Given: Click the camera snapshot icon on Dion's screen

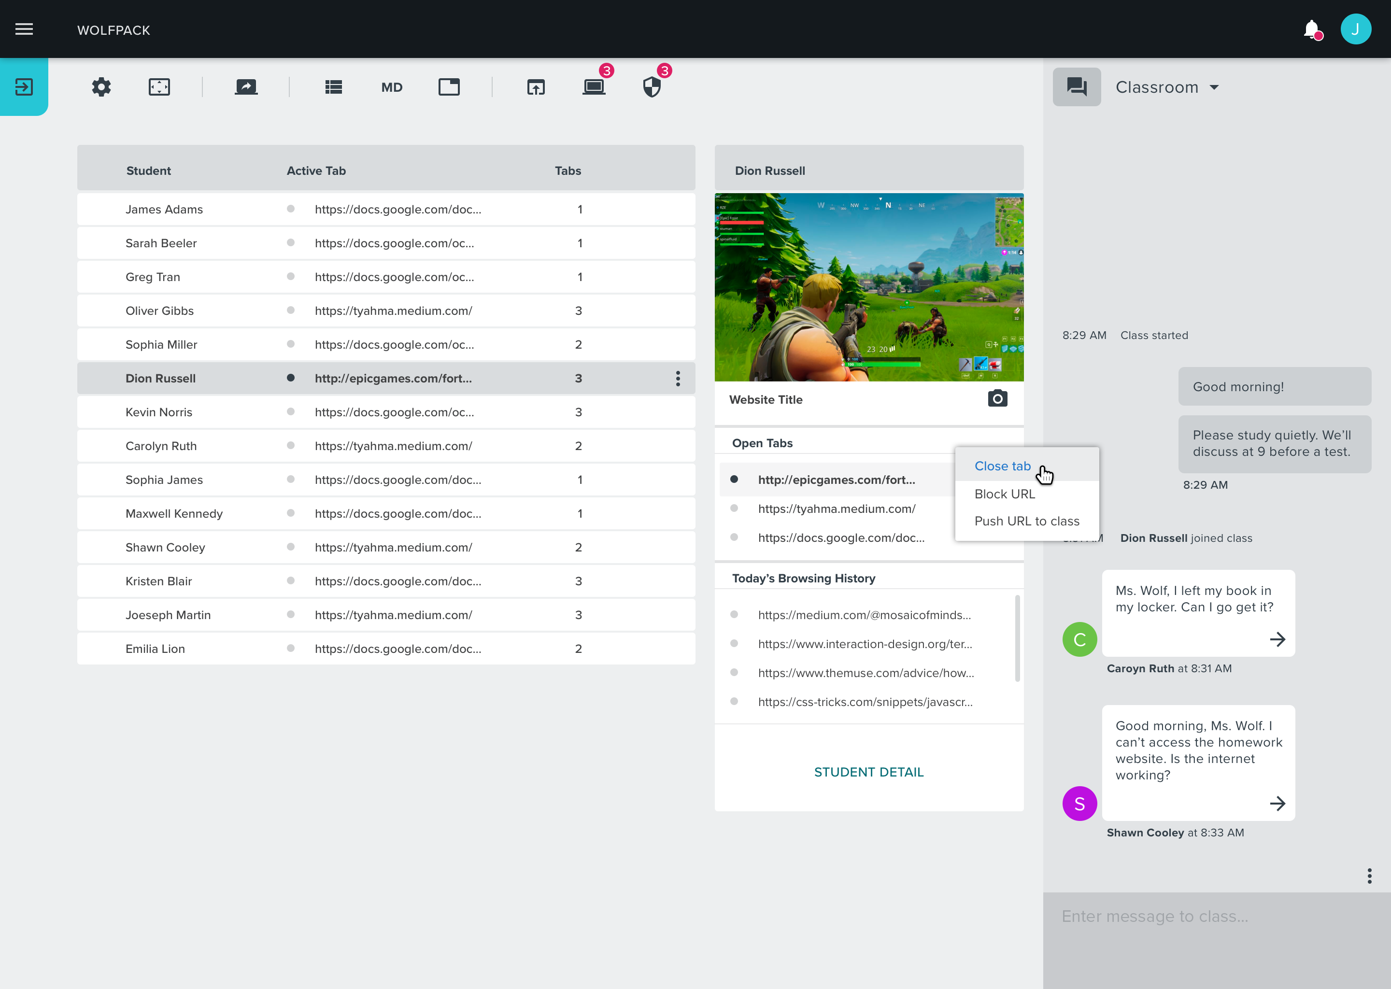Looking at the screenshot, I should click(997, 398).
